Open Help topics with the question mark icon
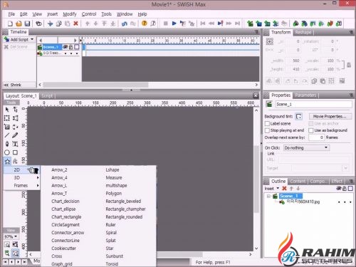 pos(145,23)
